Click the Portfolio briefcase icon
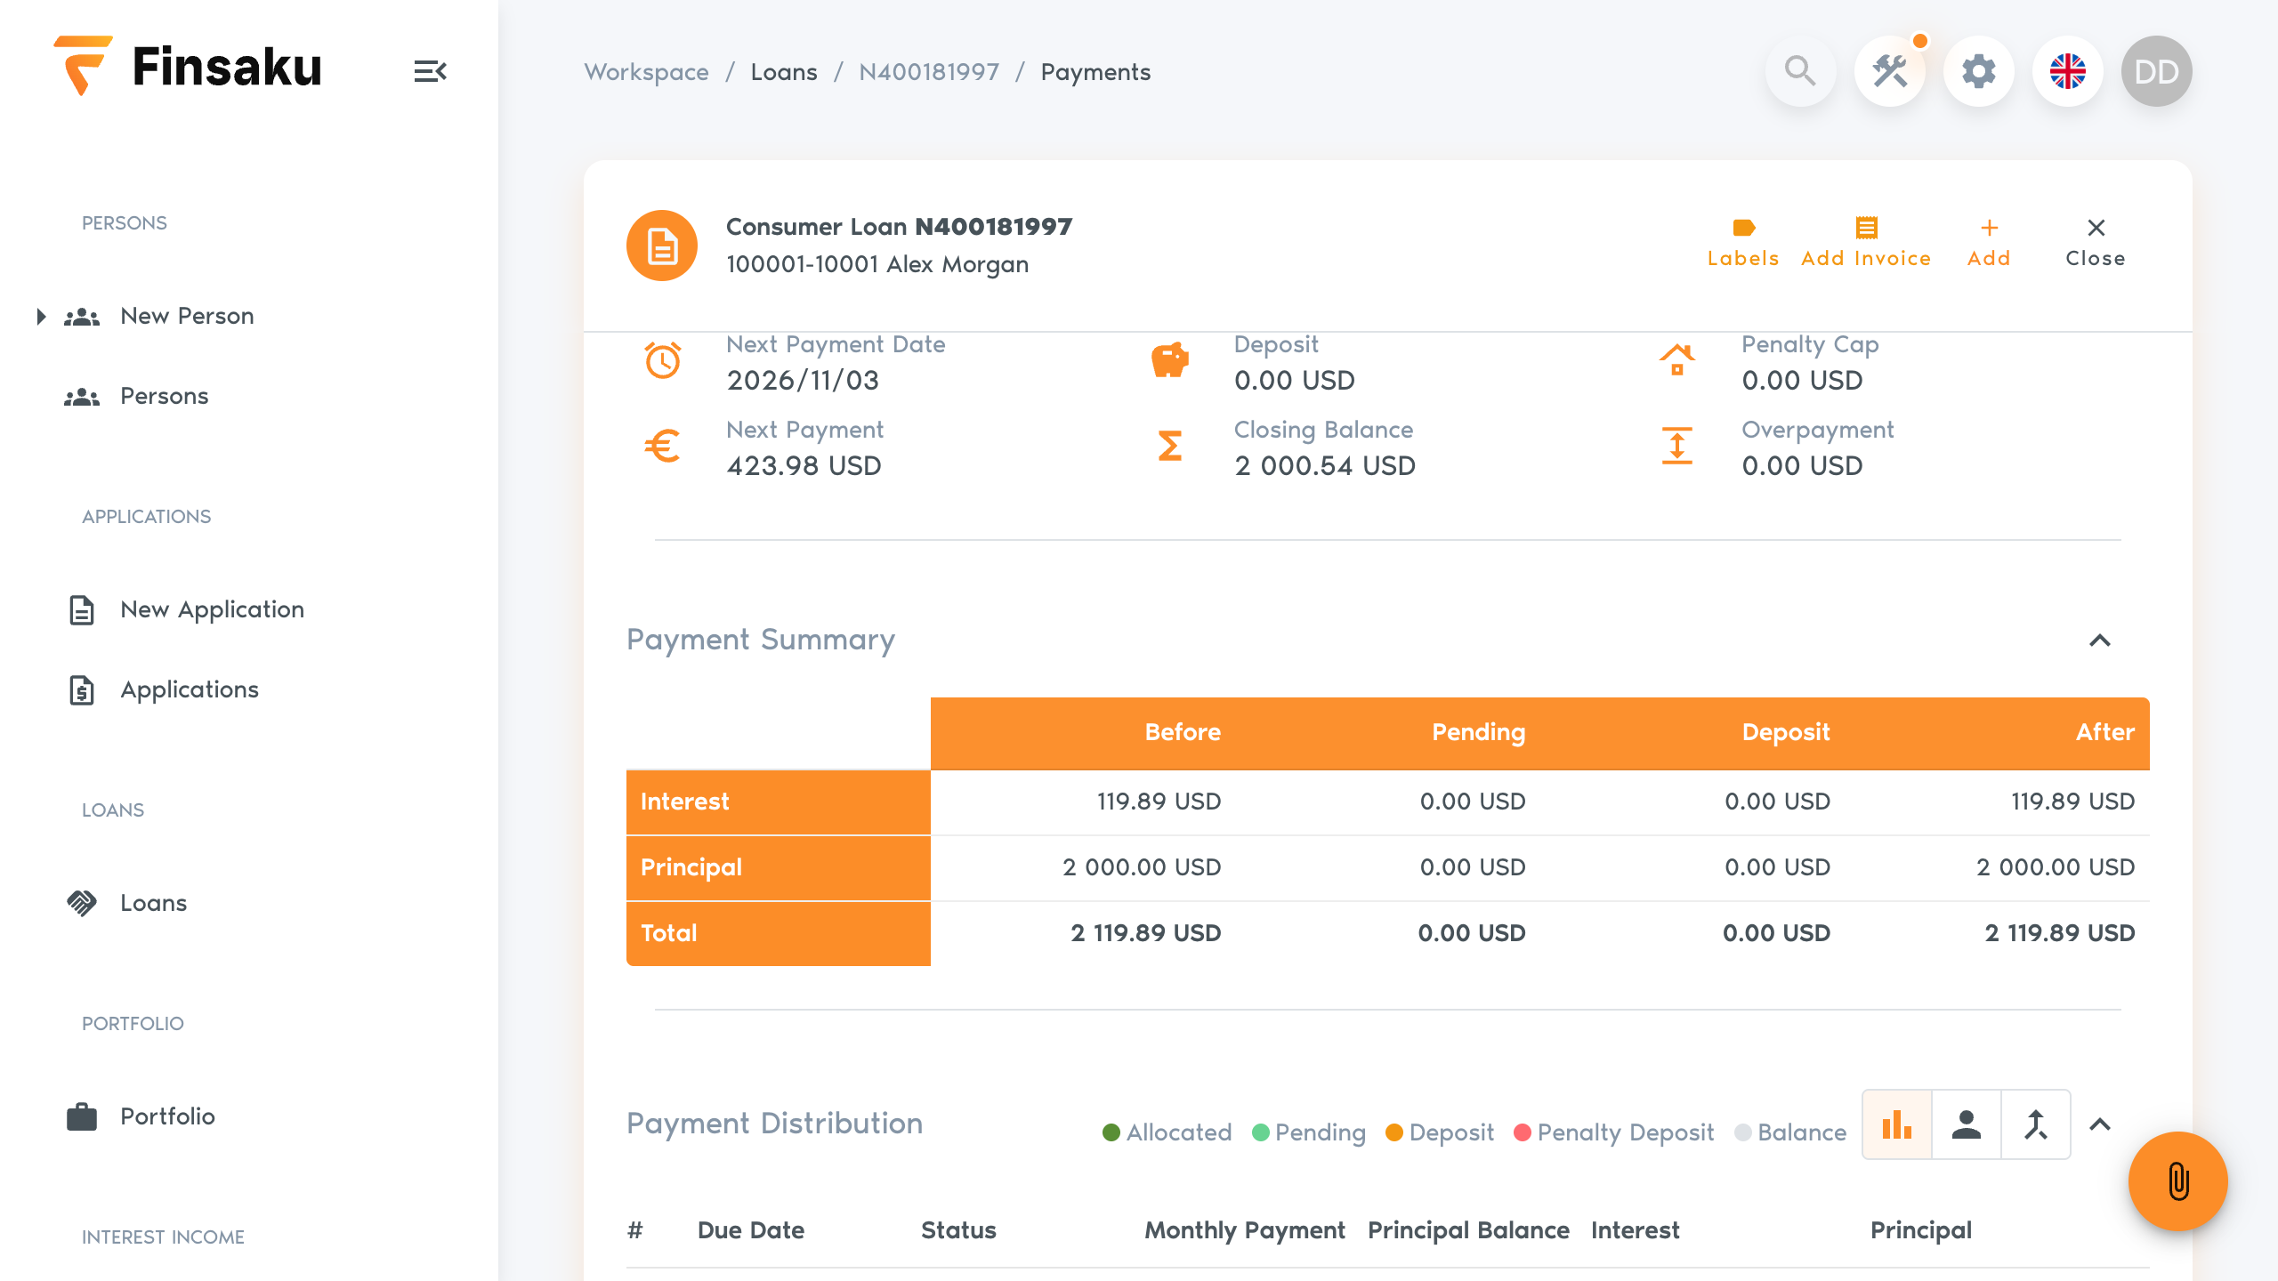Screen dimensions: 2278x1281 pos(82,1116)
